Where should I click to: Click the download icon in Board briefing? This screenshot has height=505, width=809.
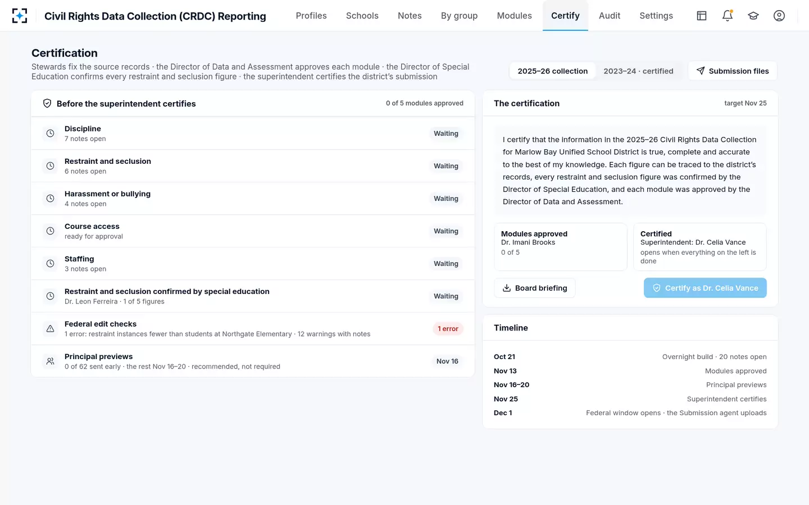click(x=507, y=288)
